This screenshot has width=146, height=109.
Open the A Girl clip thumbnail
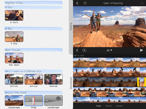coord(14,15)
